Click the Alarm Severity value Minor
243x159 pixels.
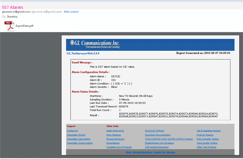point(114,87)
